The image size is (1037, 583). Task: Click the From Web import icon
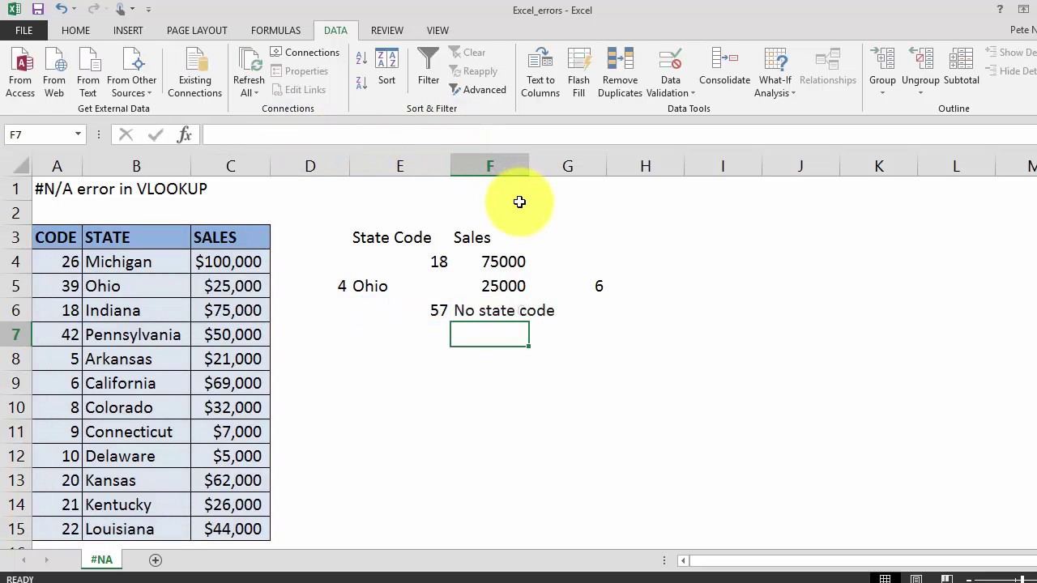coord(54,73)
